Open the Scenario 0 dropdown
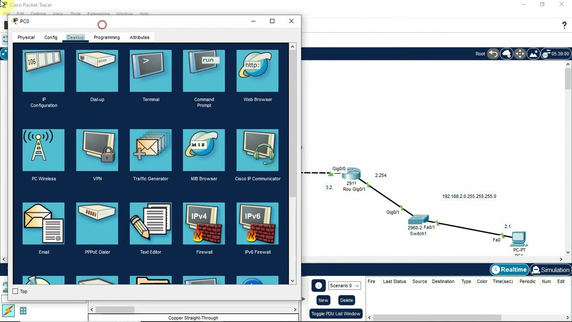This screenshot has height=322, width=572. point(344,286)
